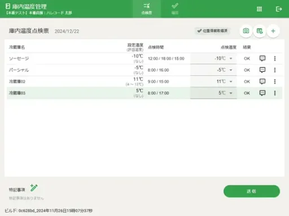The width and height of the screenshot is (289, 216).
Task: Click the 位置情報取得済 location status button
Action: pyautogui.click(x=213, y=31)
